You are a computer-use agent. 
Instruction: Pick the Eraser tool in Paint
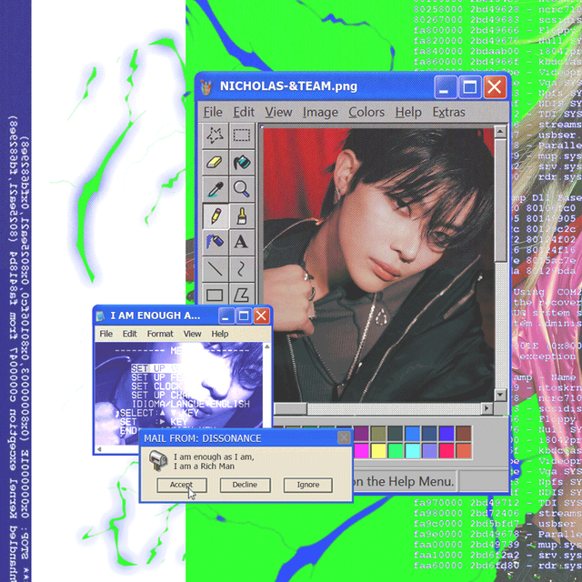point(216,162)
